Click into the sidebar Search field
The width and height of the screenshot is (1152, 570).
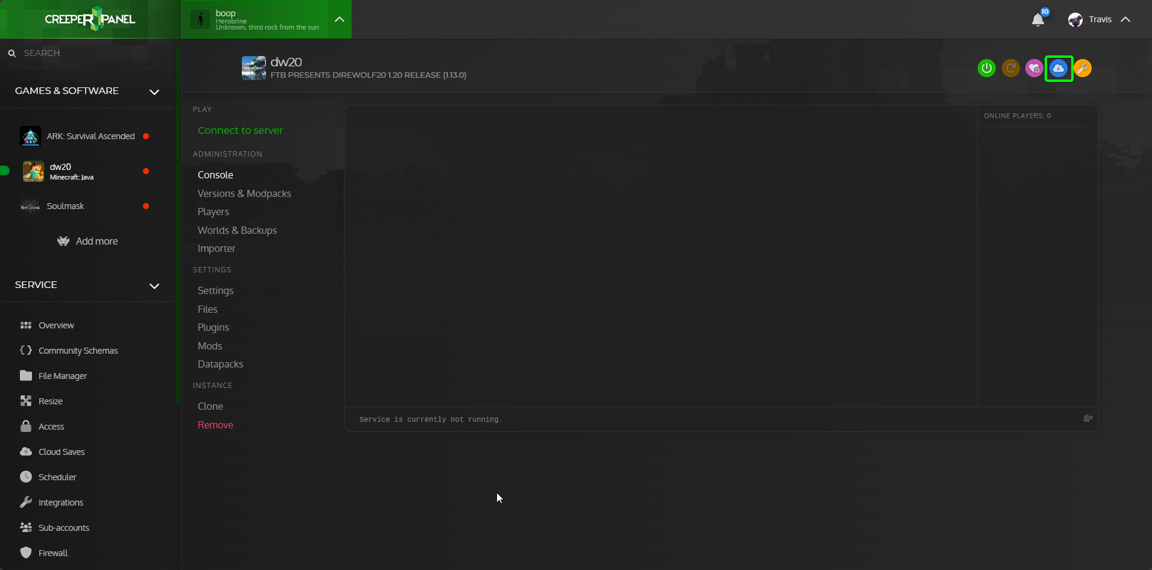[x=87, y=53]
